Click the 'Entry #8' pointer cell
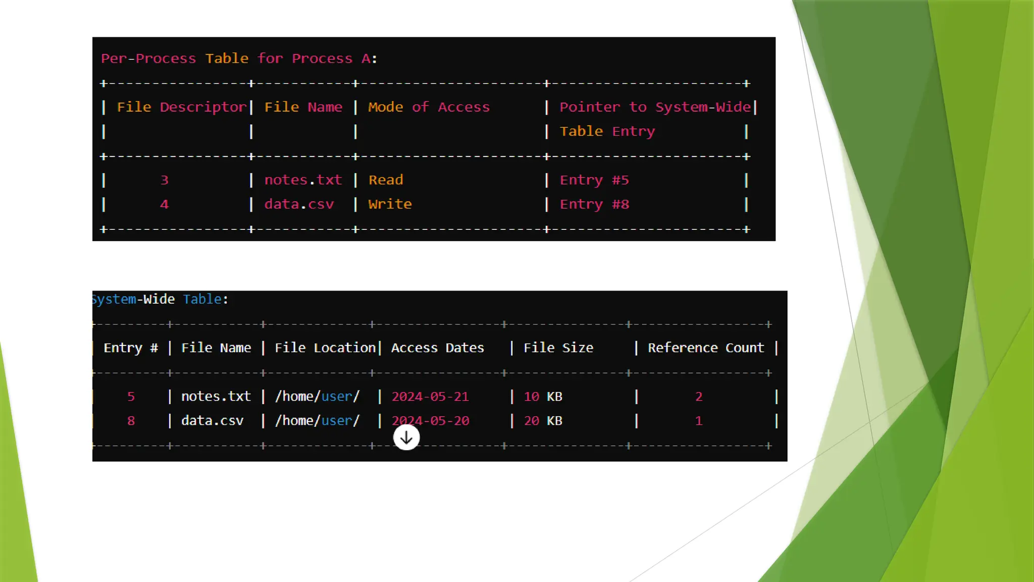1034x582 pixels. pyautogui.click(x=594, y=204)
